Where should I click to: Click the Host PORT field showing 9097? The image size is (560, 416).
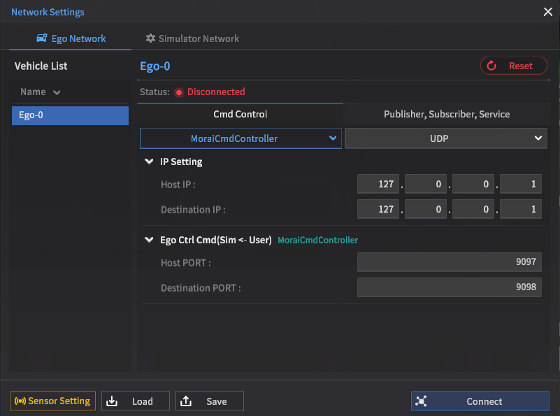[450, 262]
